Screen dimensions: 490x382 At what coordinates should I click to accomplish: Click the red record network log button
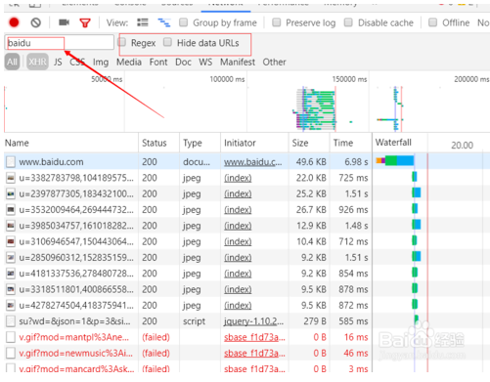(14, 22)
